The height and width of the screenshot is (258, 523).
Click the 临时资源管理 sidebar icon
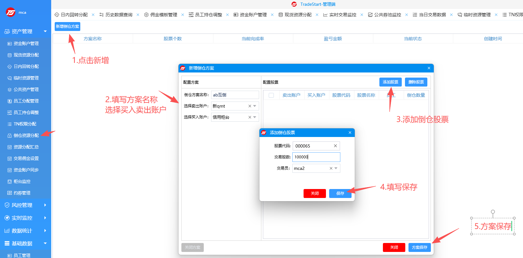click(x=10, y=78)
